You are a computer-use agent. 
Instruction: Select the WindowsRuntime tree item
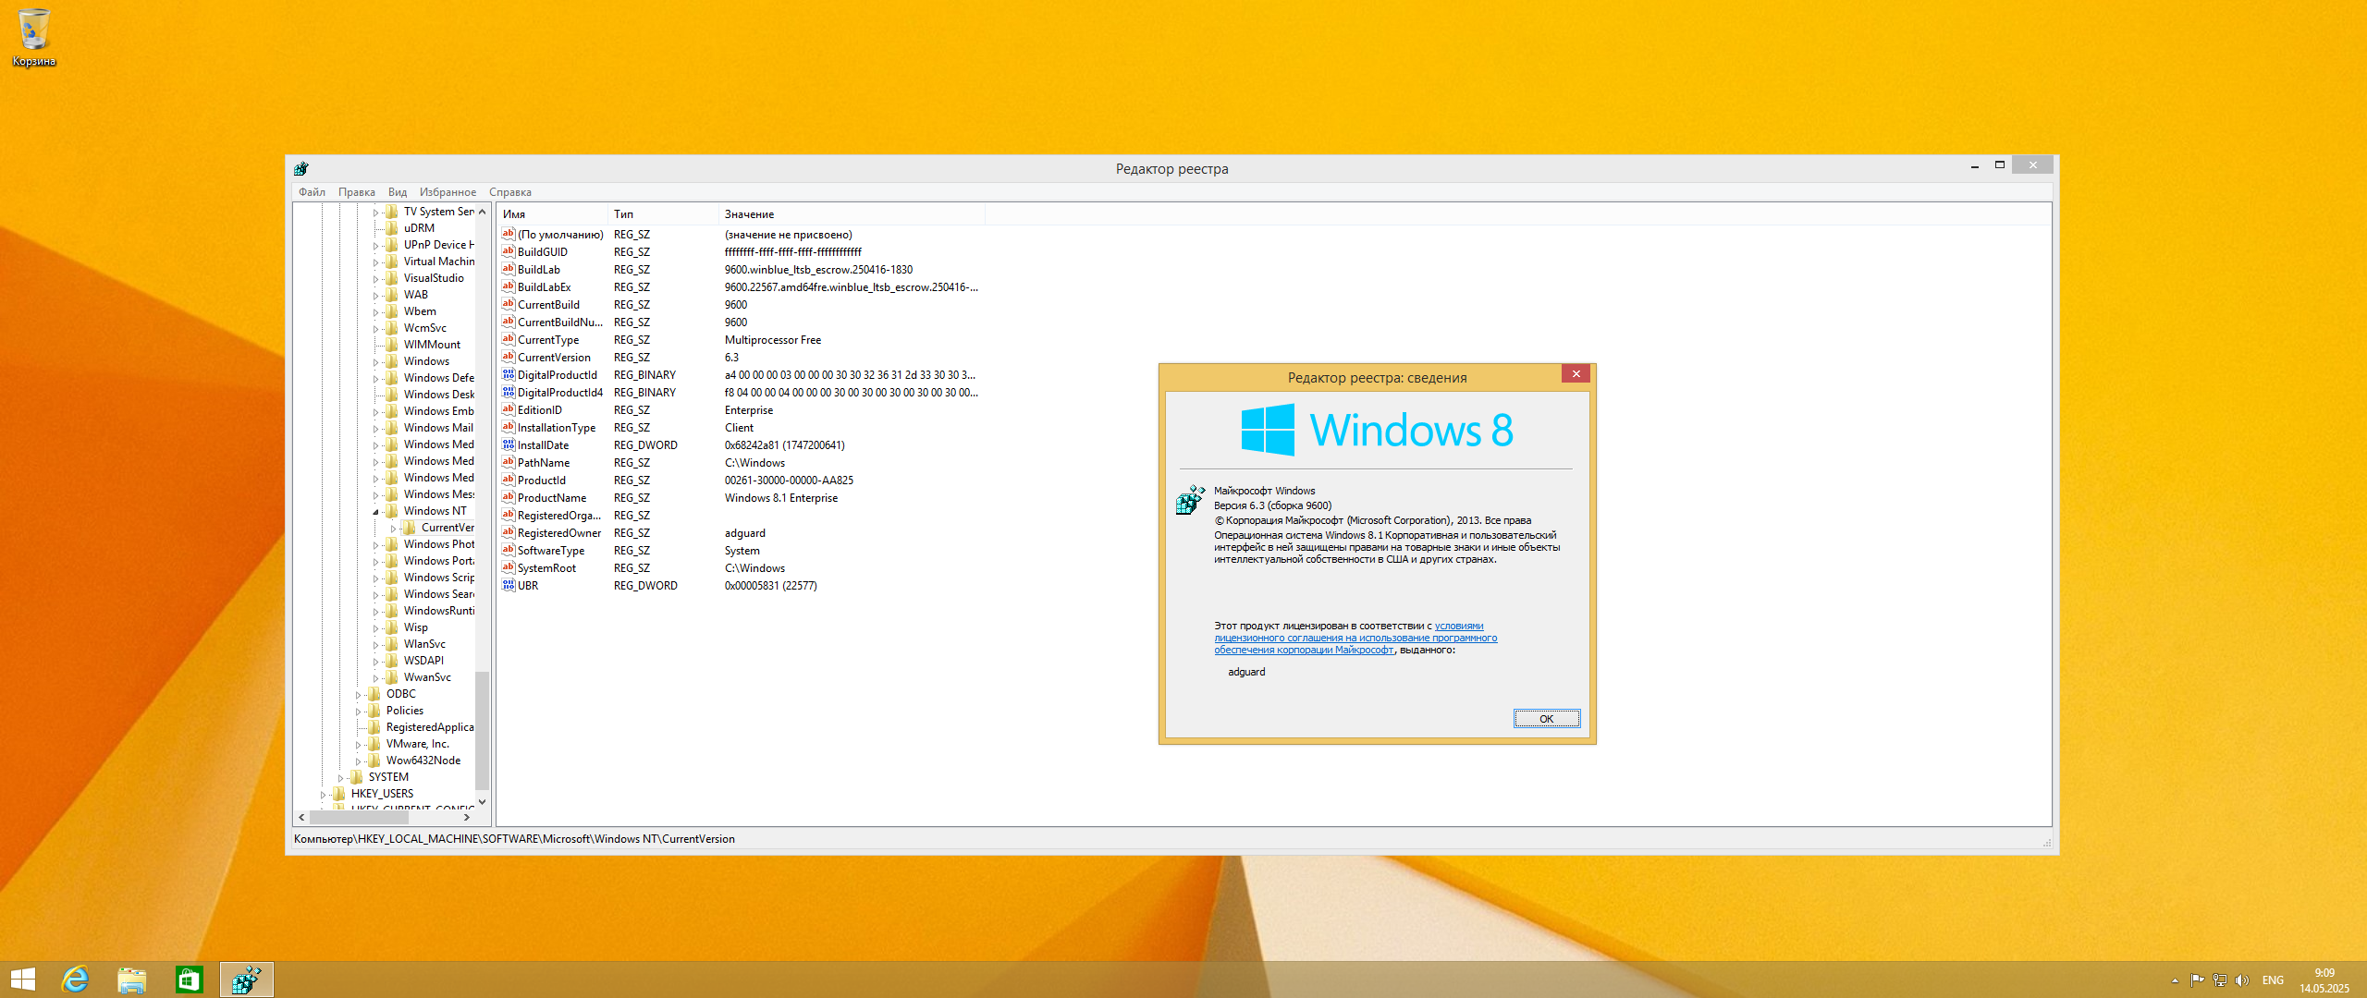coord(439,611)
